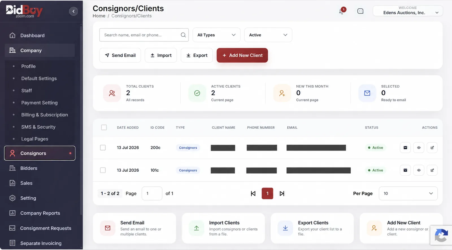Open the Staff submenu item

coord(27,90)
